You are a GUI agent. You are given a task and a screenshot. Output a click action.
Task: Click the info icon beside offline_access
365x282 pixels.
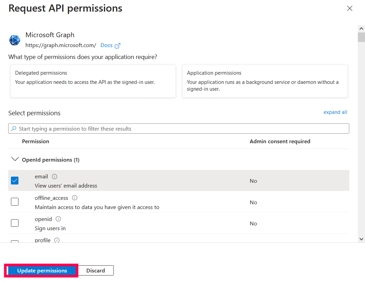[x=75, y=197]
